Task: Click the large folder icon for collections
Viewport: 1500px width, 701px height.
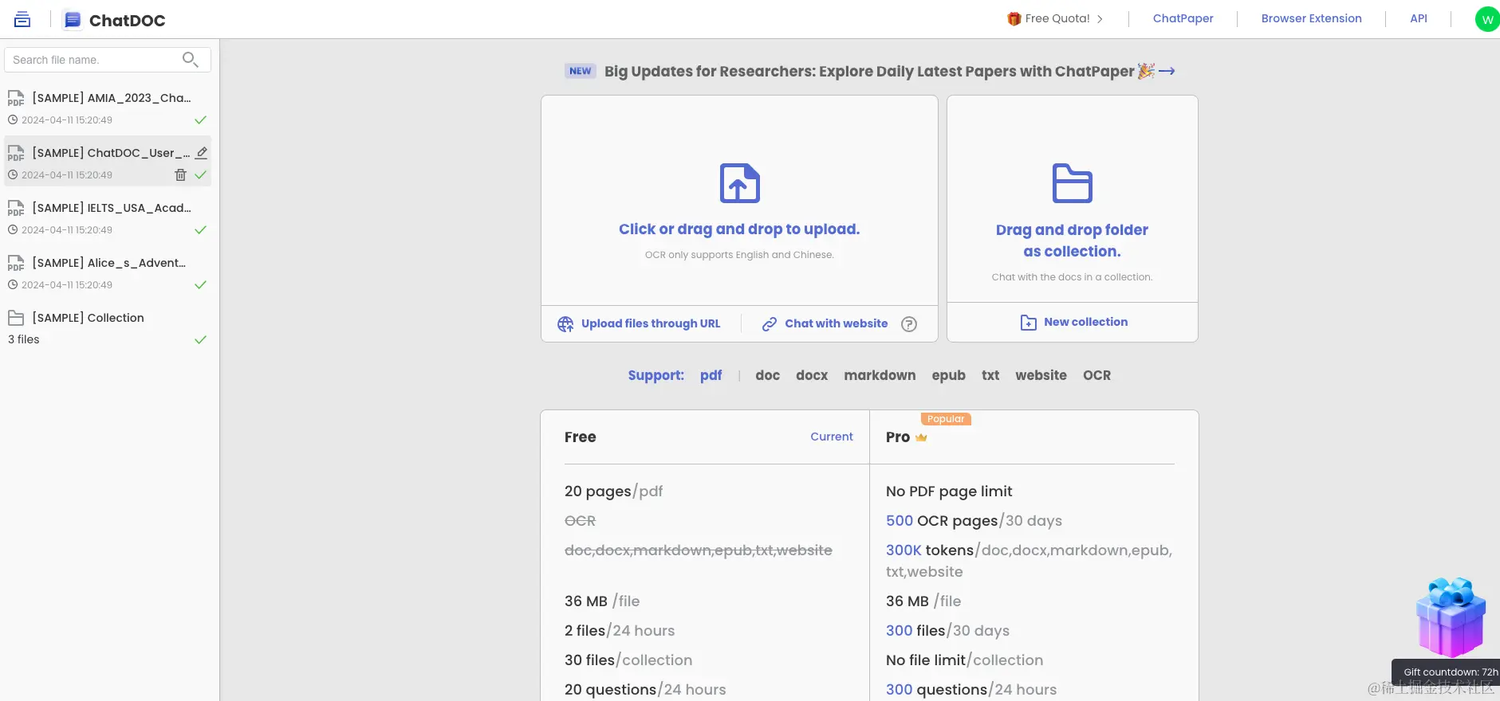Action: coord(1072,183)
